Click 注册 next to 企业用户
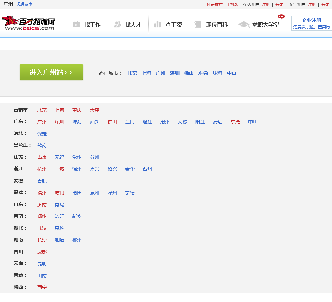Screen dimensions: 332x302 click(312, 5)
